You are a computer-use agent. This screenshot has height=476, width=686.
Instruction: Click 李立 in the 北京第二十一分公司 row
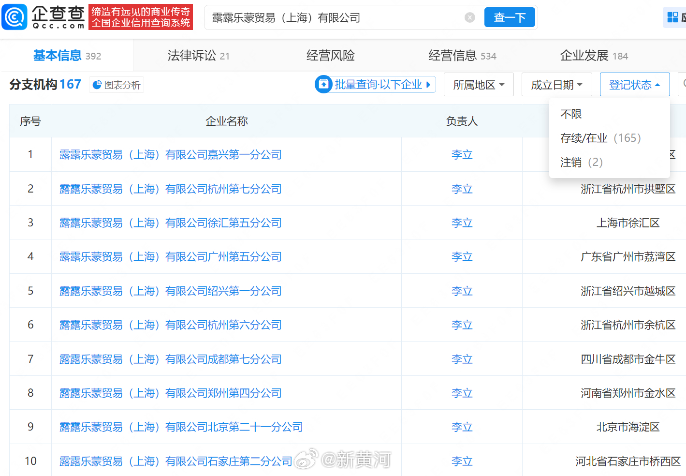coord(462,427)
